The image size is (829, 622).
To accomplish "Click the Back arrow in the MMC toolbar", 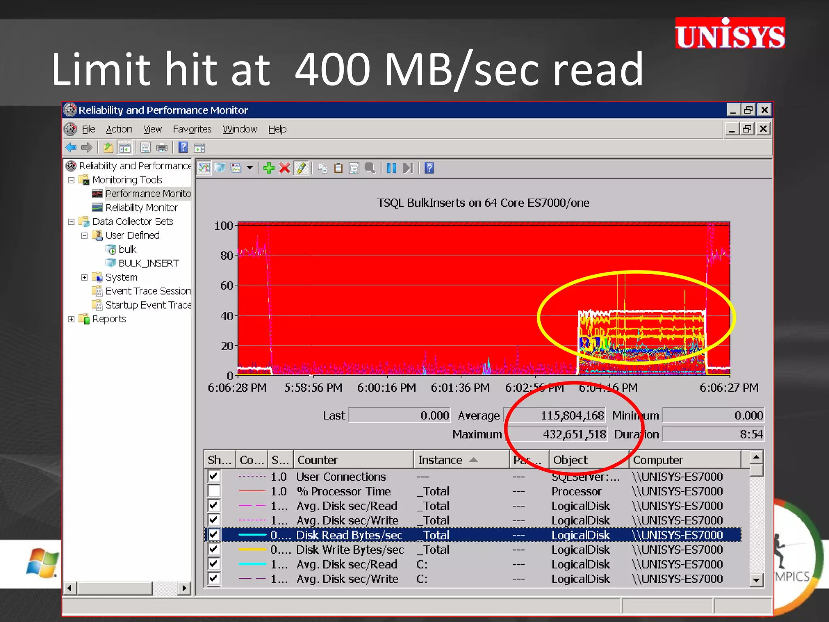I will tap(71, 147).
